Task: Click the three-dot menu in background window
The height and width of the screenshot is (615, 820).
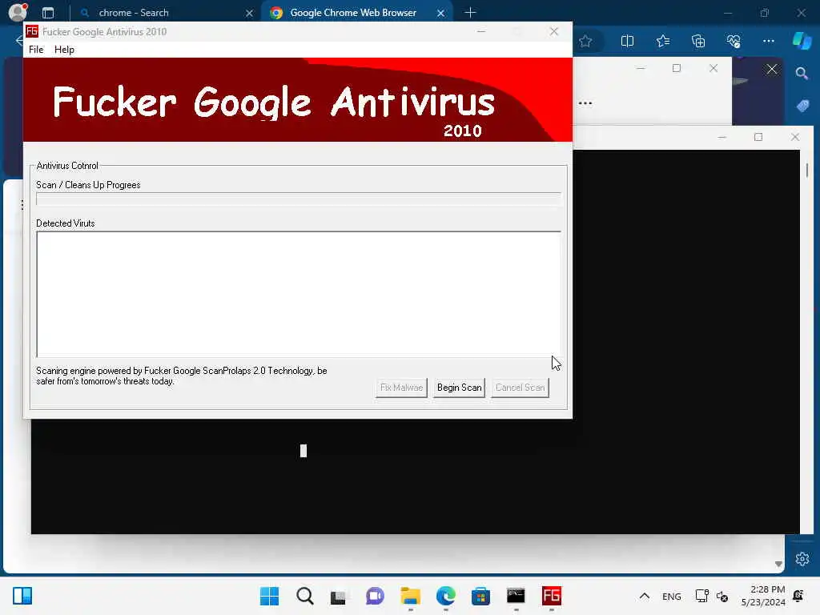Action: 585,103
